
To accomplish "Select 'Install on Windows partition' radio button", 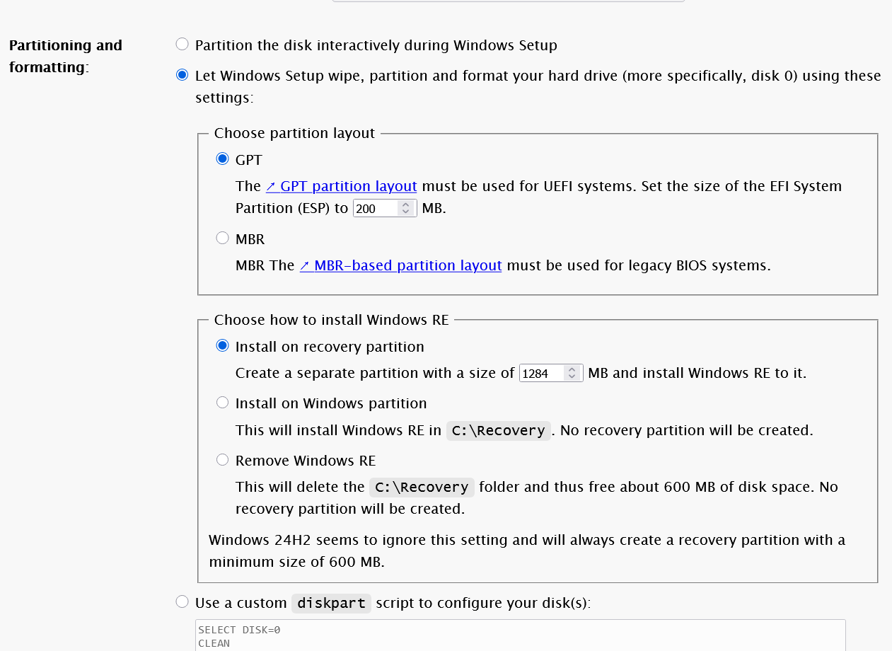I will click(x=223, y=403).
